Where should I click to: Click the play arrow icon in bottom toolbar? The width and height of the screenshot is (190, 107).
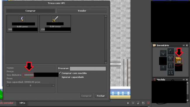point(128,103)
